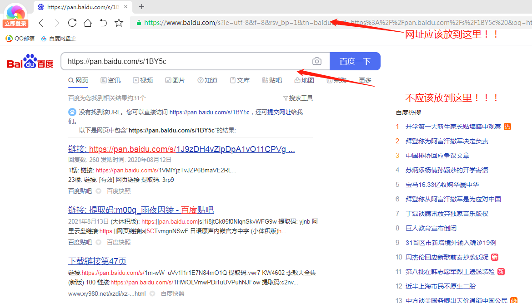Click the 百度热搜 heading
532x303 pixels.
click(x=408, y=112)
